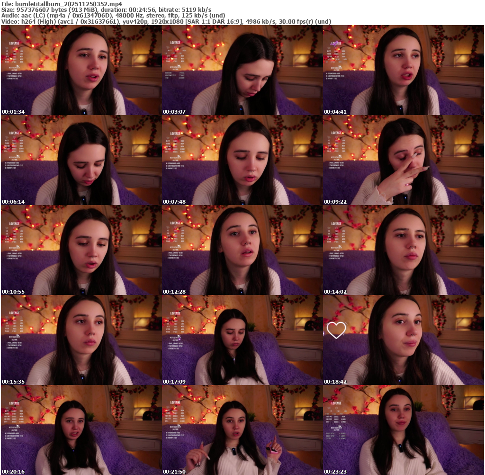Select the frame stamped 00:09:22
Screen dimensions: 485x475
[404, 160]
